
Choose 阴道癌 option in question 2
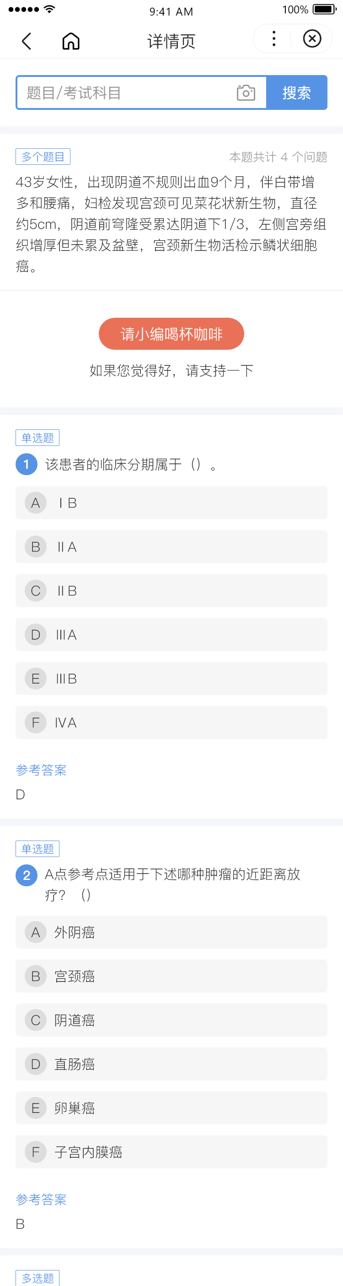(171, 1020)
